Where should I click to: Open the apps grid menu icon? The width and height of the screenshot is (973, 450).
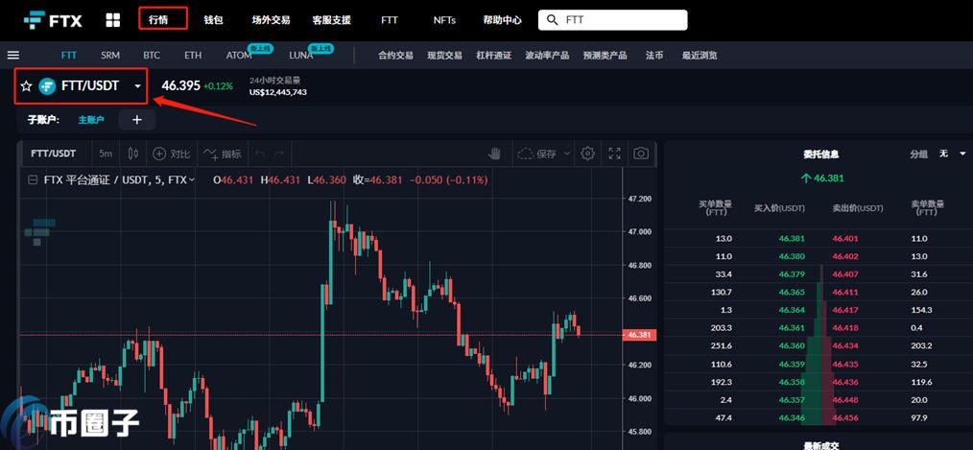pyautogui.click(x=112, y=19)
